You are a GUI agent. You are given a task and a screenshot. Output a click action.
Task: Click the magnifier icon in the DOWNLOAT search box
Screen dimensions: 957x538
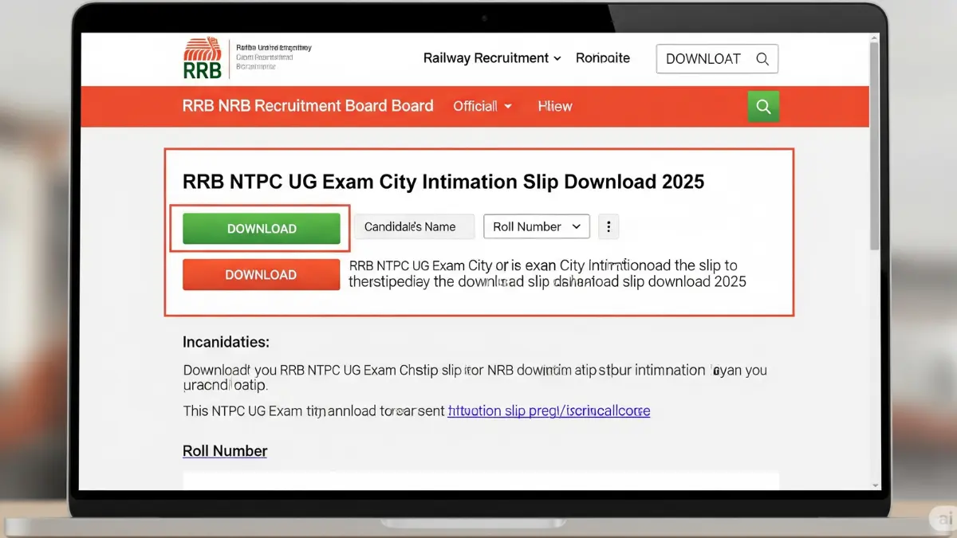coord(762,58)
